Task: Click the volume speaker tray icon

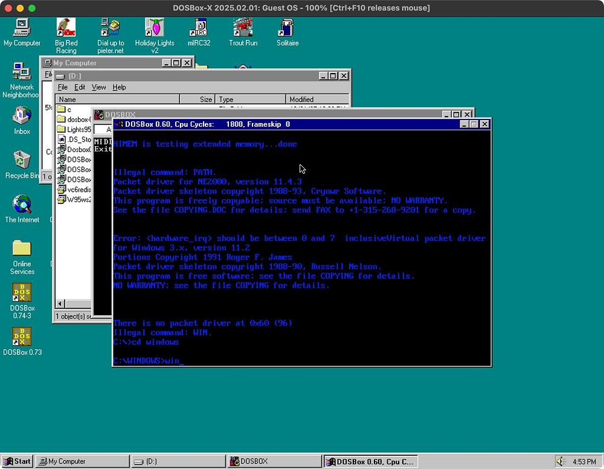Action: click(561, 461)
